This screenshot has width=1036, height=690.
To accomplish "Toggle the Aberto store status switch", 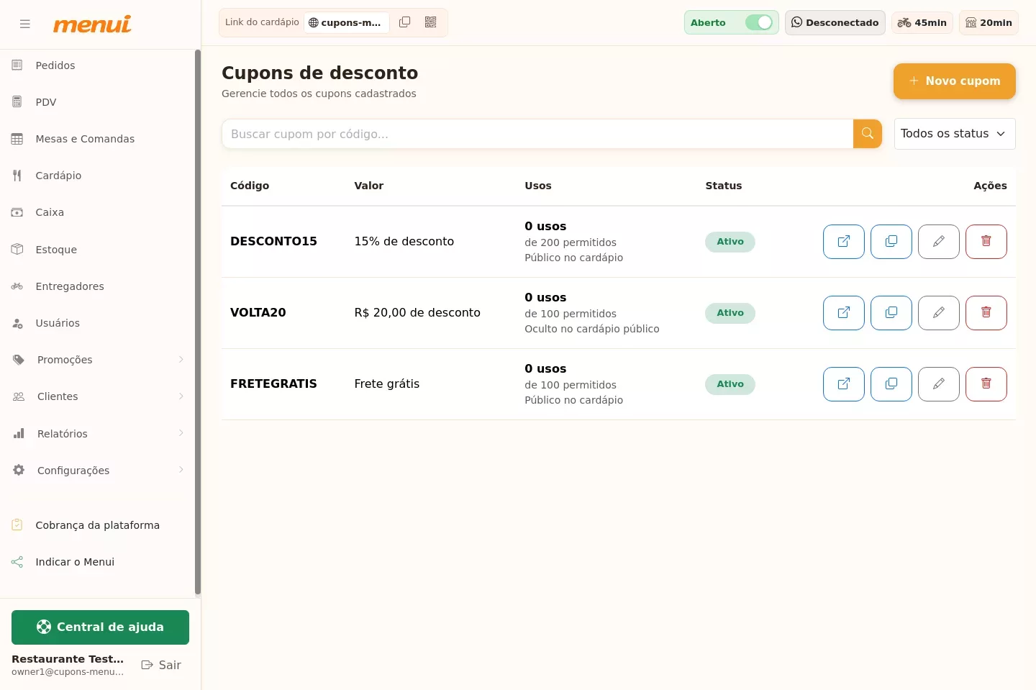I will click(x=759, y=22).
